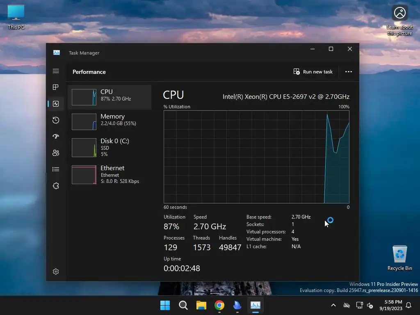
Task: Click Virtual machine value Yes
Action: [295, 239]
